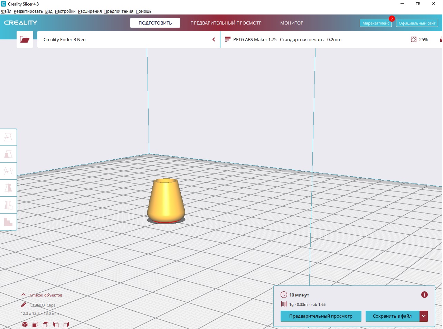Open the Официальный сайт link
This screenshot has width=443, height=329.
(x=417, y=23)
